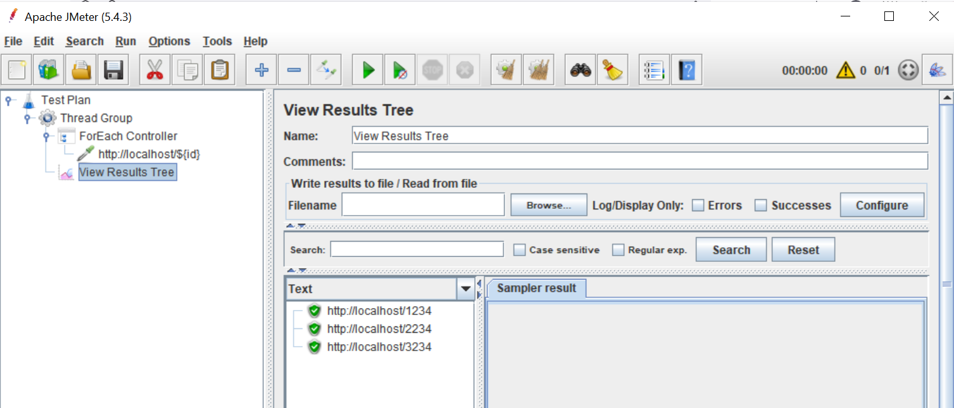Collapse all with the minus icon

(293, 70)
